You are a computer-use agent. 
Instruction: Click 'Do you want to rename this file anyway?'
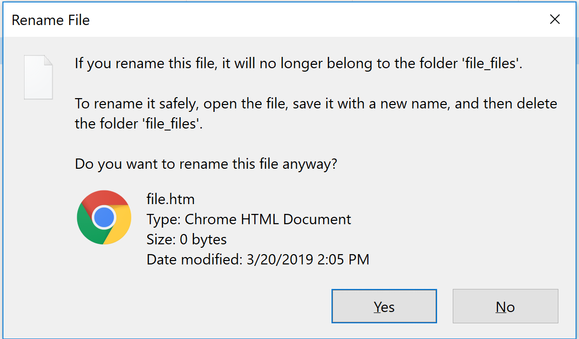(x=206, y=164)
